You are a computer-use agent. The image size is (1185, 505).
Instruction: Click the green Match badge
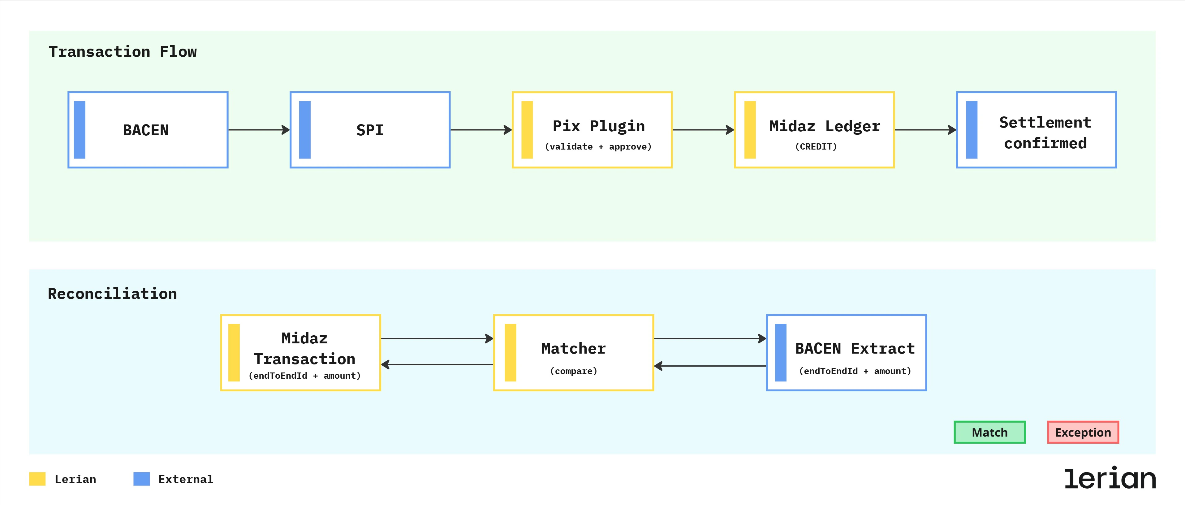[989, 432]
